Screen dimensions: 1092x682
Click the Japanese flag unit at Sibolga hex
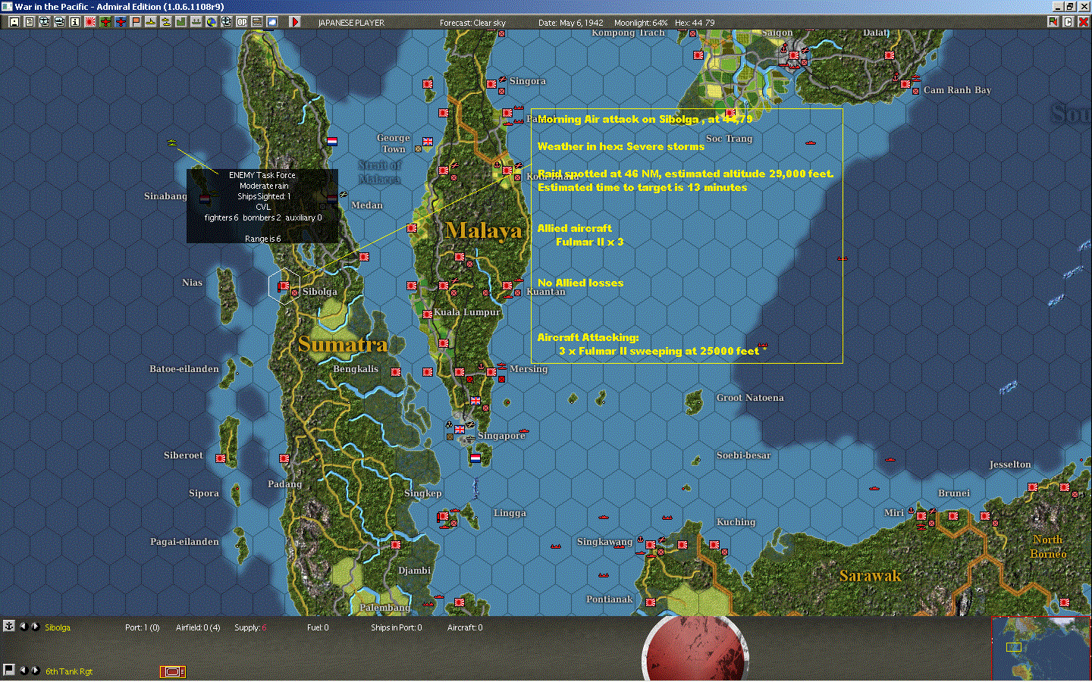click(284, 286)
